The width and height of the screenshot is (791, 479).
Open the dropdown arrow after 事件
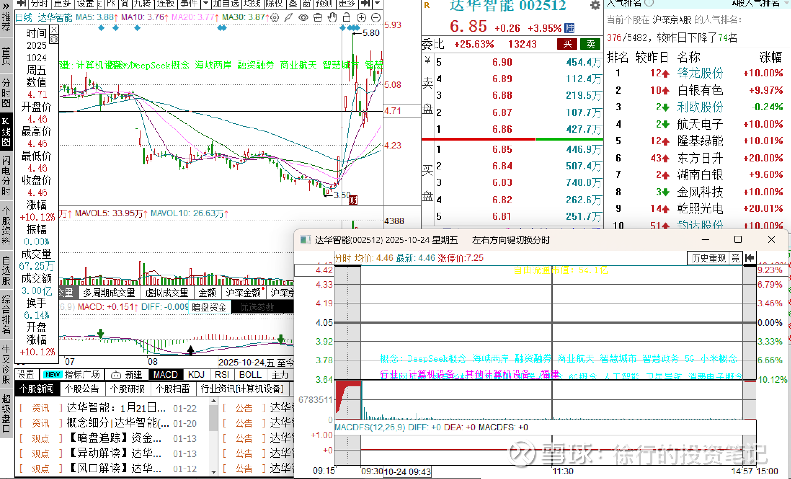205,4
